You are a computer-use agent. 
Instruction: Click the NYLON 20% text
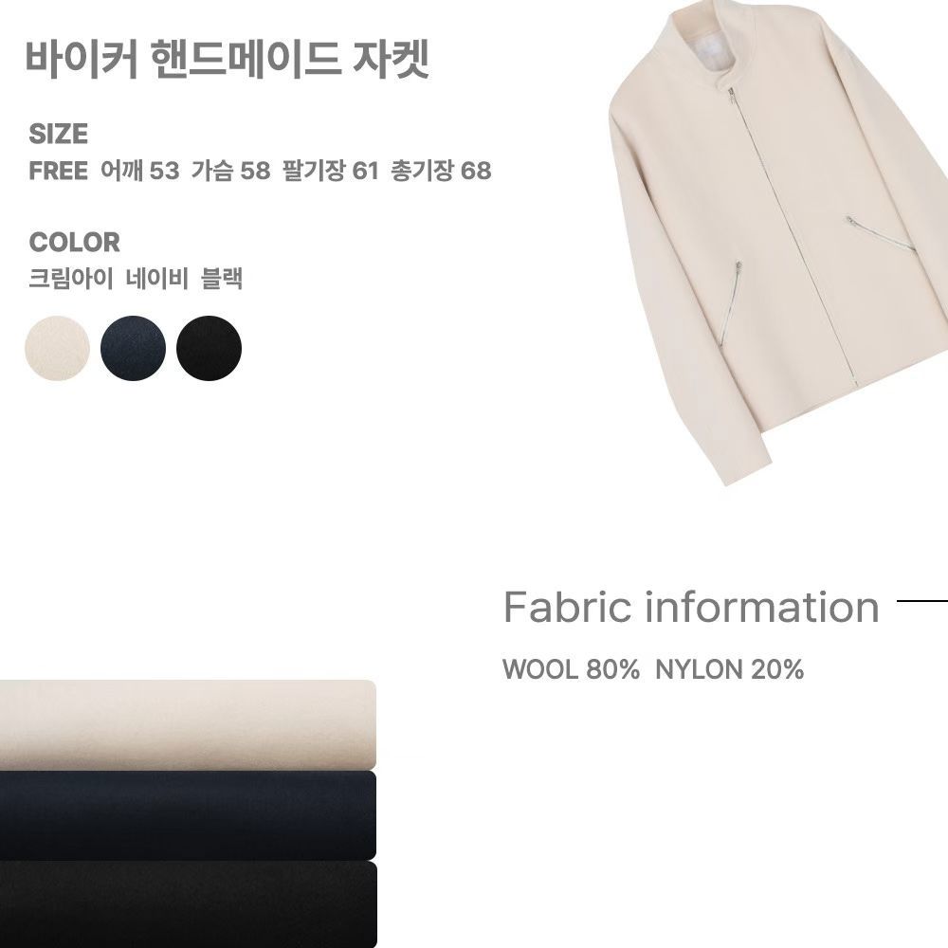(x=729, y=669)
